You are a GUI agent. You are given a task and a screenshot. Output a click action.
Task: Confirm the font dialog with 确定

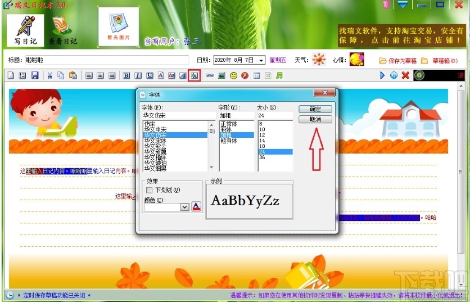(x=315, y=109)
